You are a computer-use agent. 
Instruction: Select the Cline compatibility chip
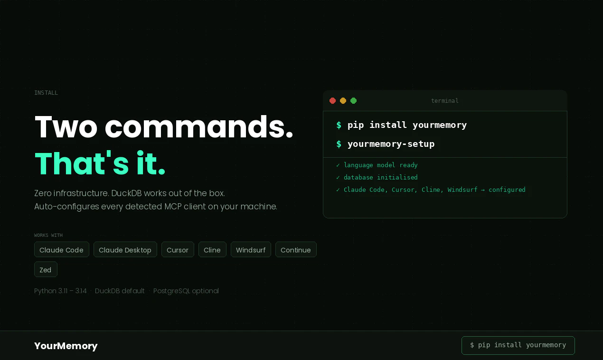pos(212,250)
